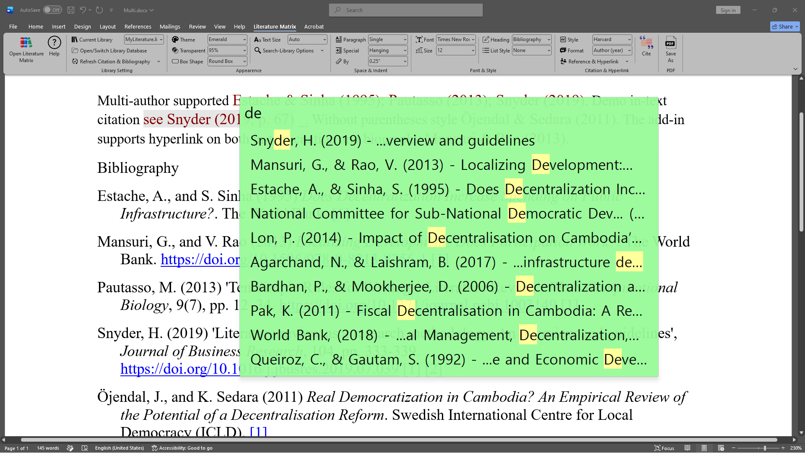
Task: Click the Search box in title bar
Action: (406, 10)
